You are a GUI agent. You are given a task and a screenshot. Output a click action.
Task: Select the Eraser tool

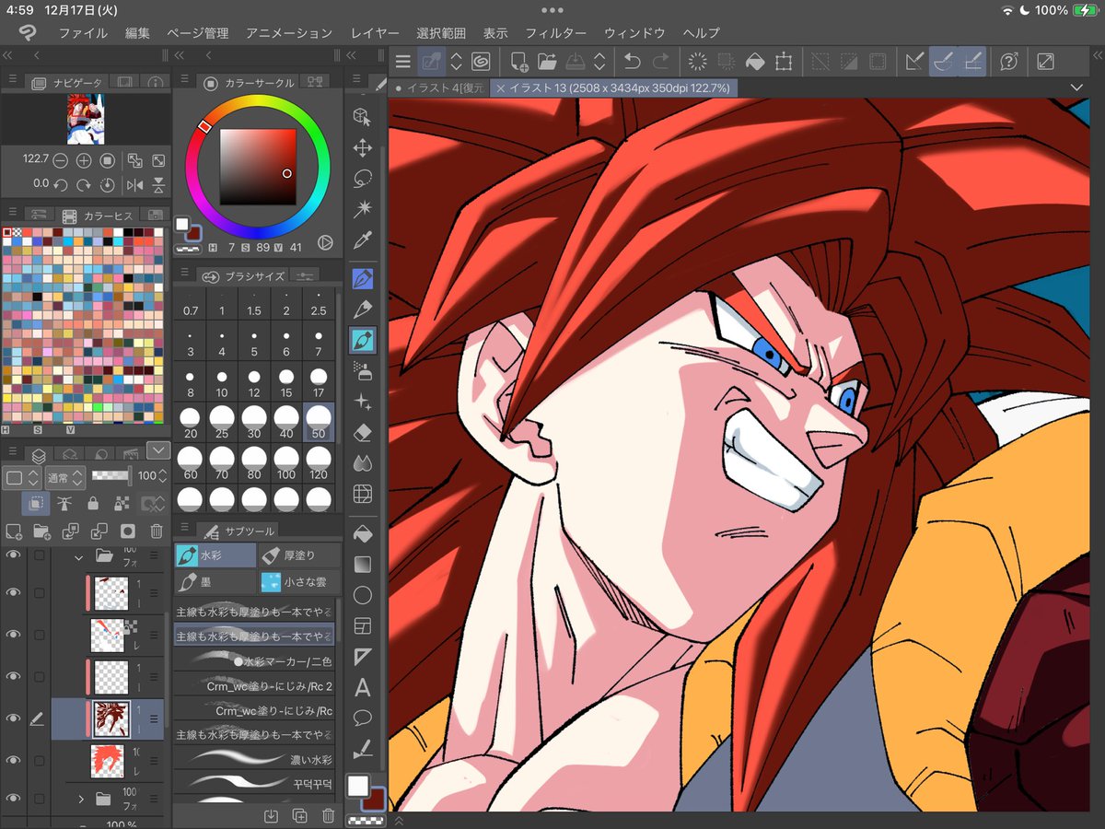click(363, 433)
